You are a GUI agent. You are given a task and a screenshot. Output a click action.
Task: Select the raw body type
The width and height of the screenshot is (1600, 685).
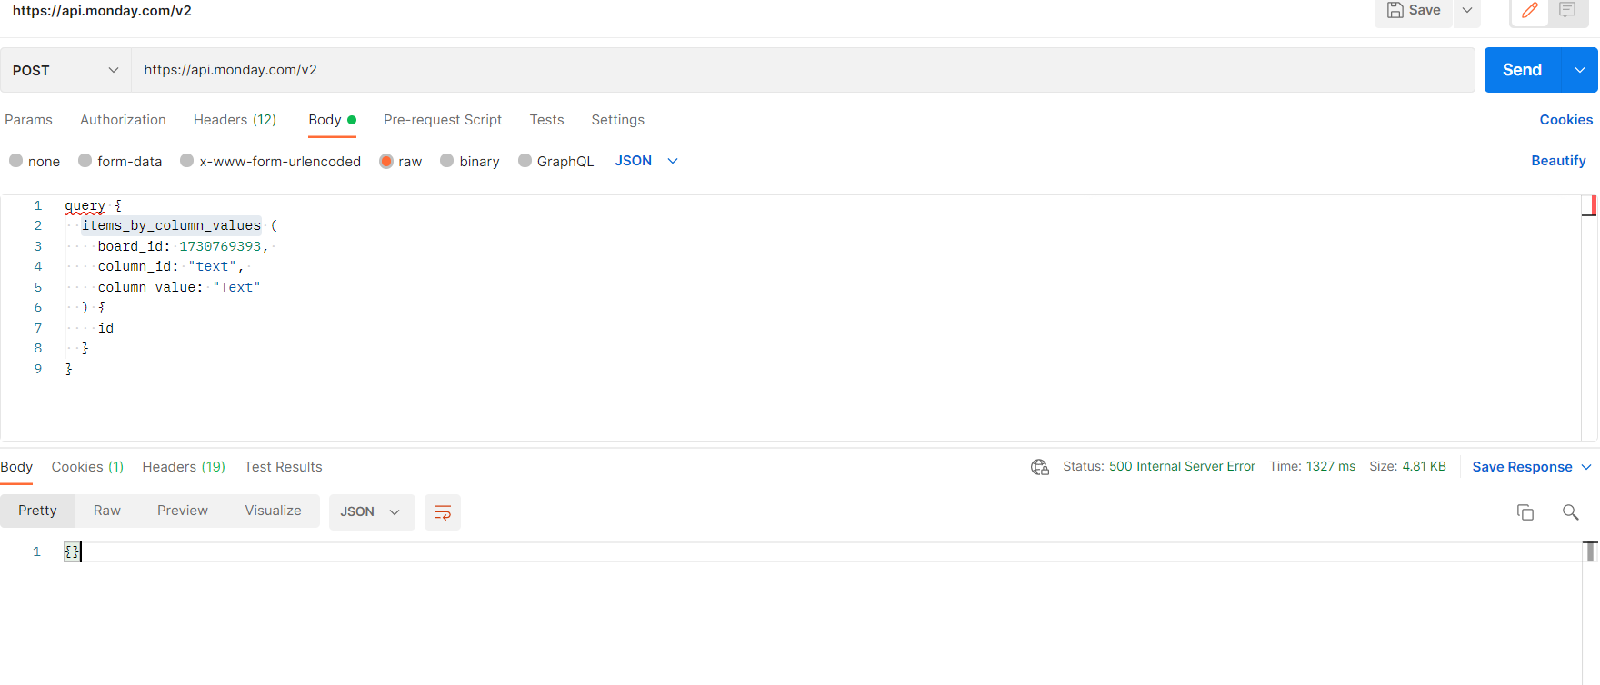[401, 161]
